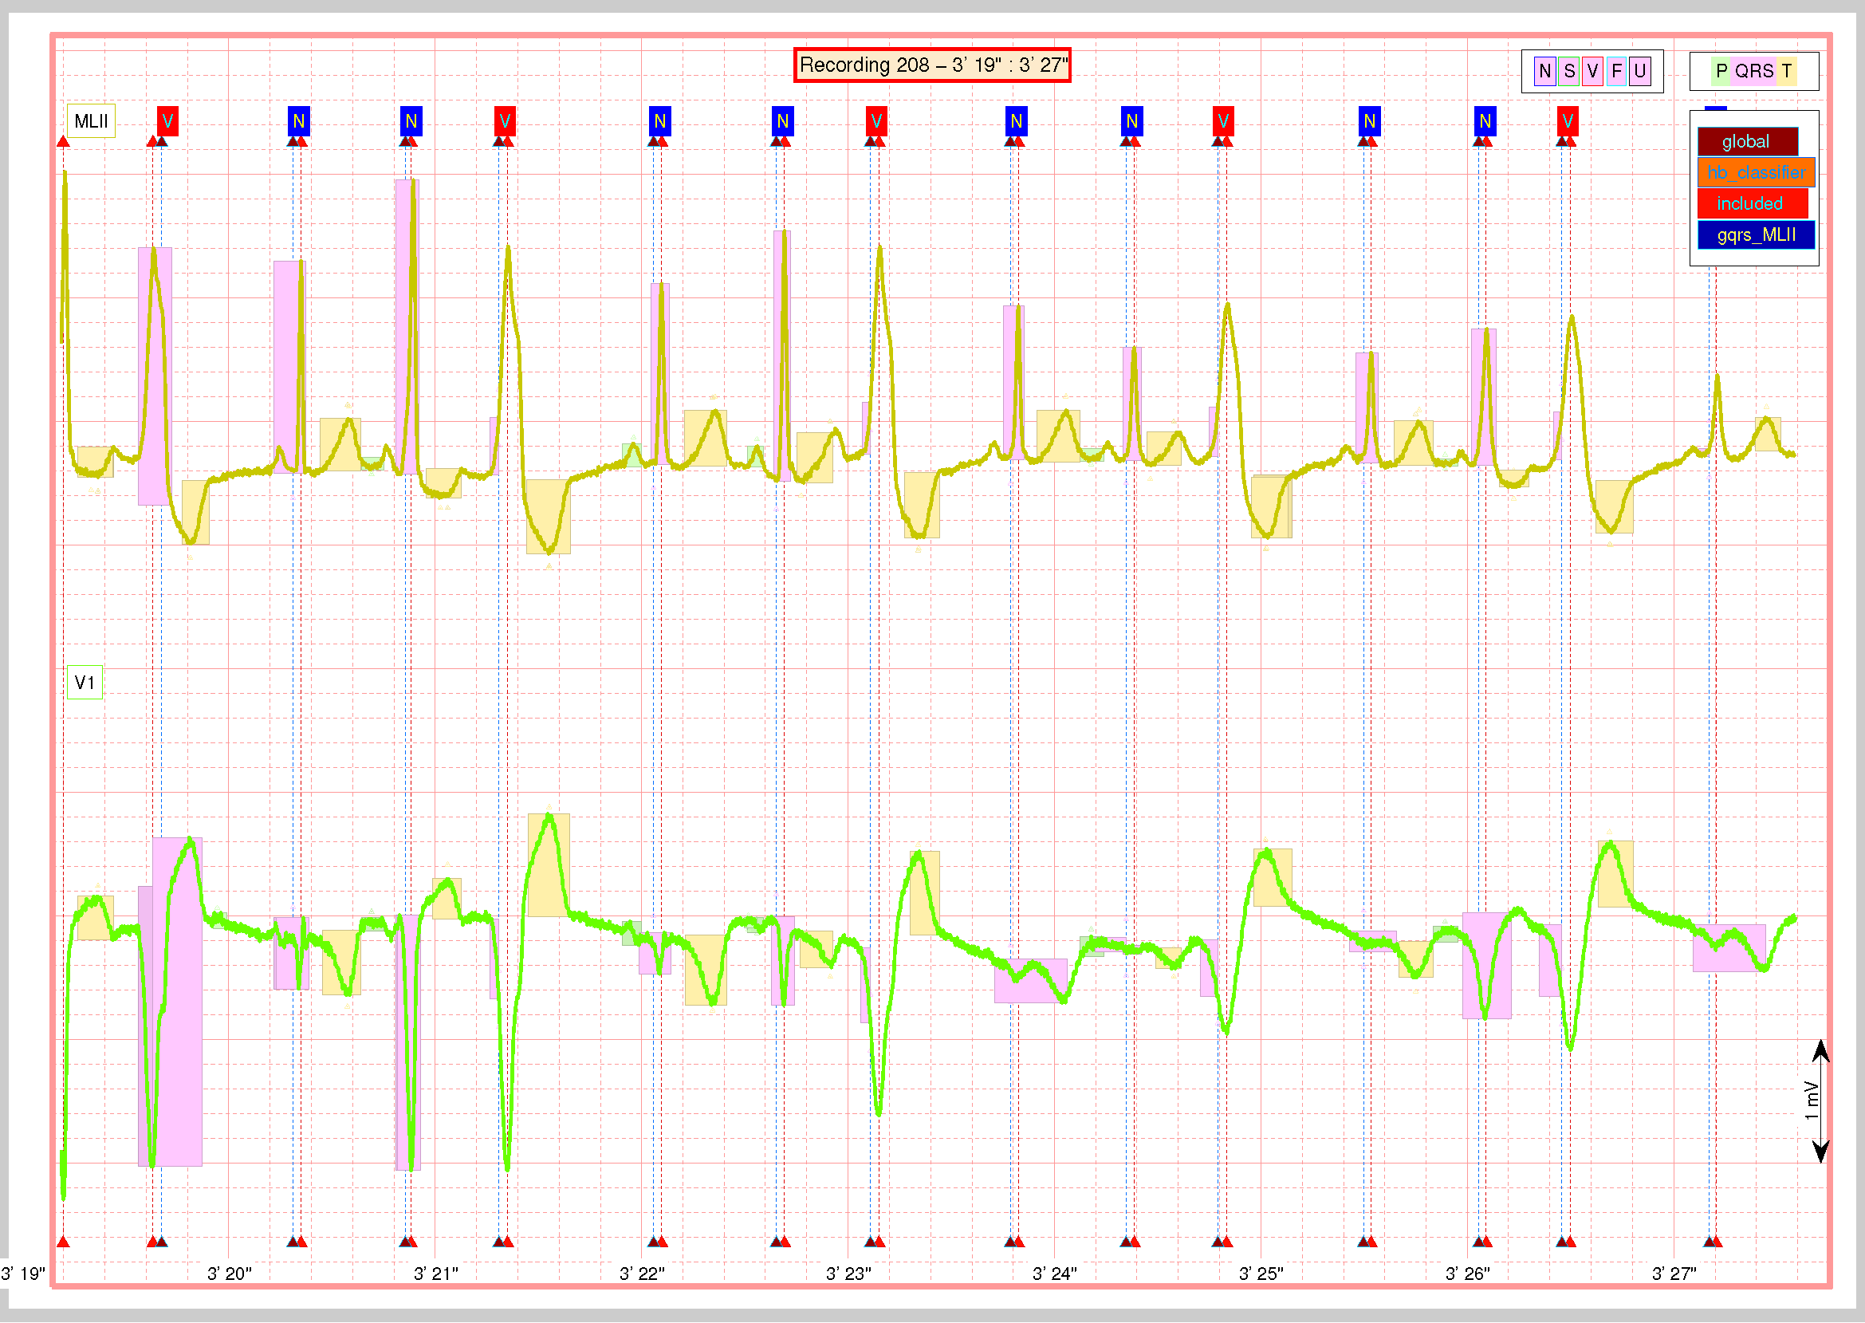Toggle the global annotator legend entry
Screen dimensions: 1865x1323
[1747, 142]
